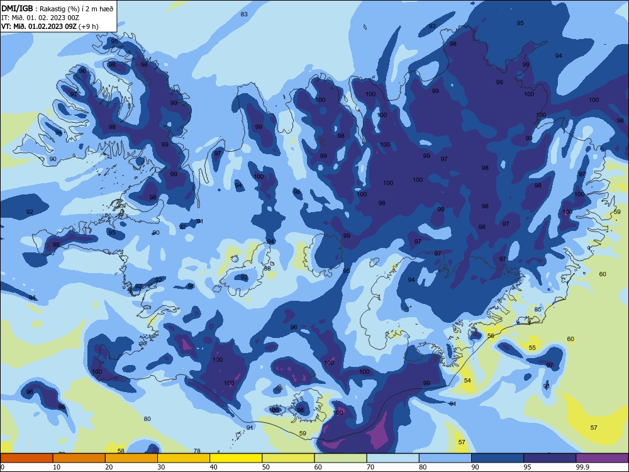Screen dimensions: 629x472
Task: Click the '10' legend scale label
Action: coord(57,467)
